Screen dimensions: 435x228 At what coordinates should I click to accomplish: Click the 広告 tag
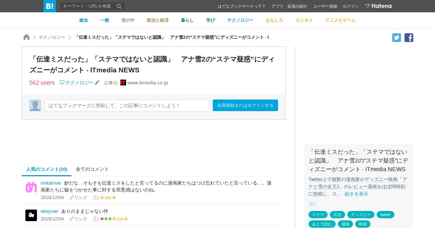click(x=337, y=215)
